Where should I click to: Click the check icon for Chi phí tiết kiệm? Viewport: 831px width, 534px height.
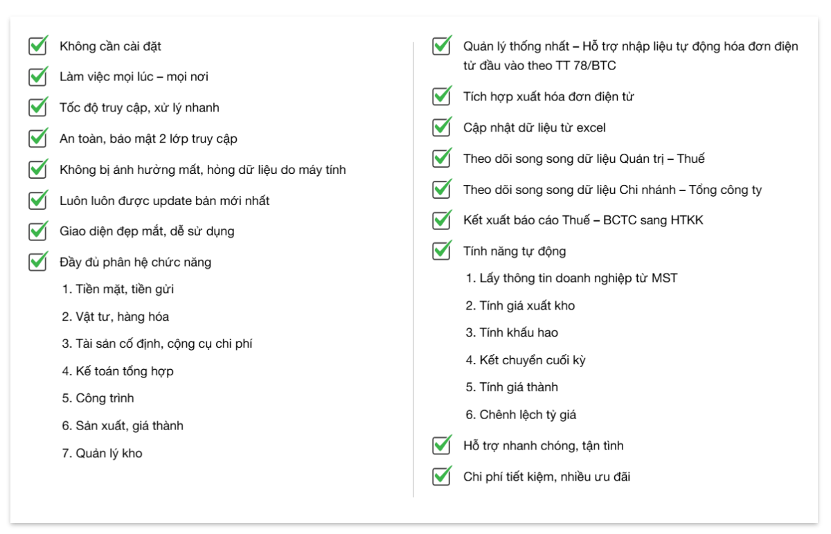[x=442, y=477]
